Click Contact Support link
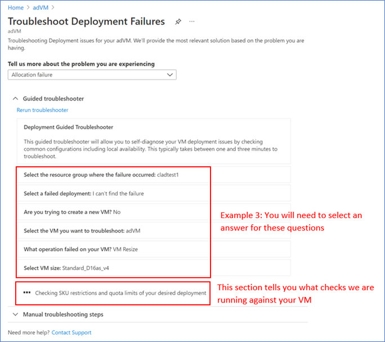 pyautogui.click(x=71, y=332)
